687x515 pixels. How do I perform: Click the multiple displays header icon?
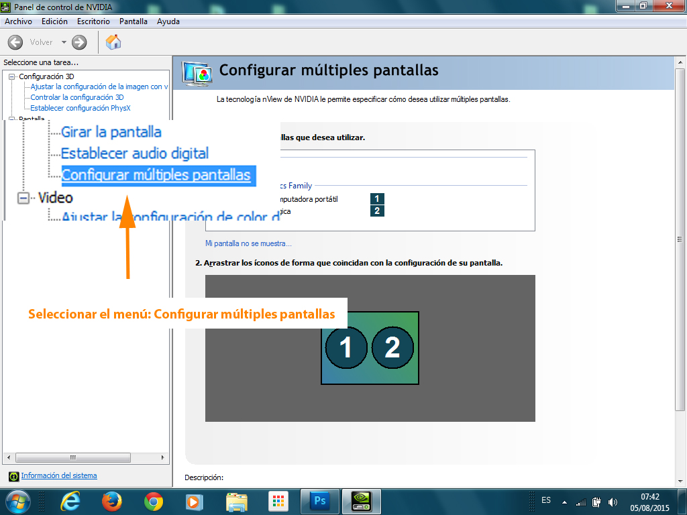point(197,74)
